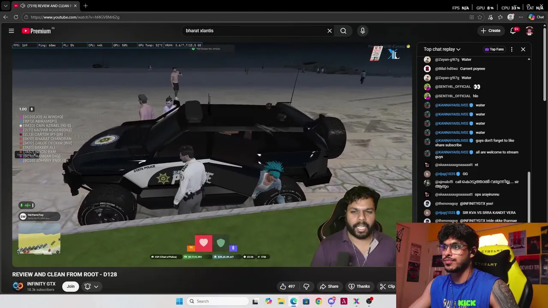Image resolution: width=548 pixels, height=308 pixels.
Task: Open Discord from taskbar
Action: (331, 301)
